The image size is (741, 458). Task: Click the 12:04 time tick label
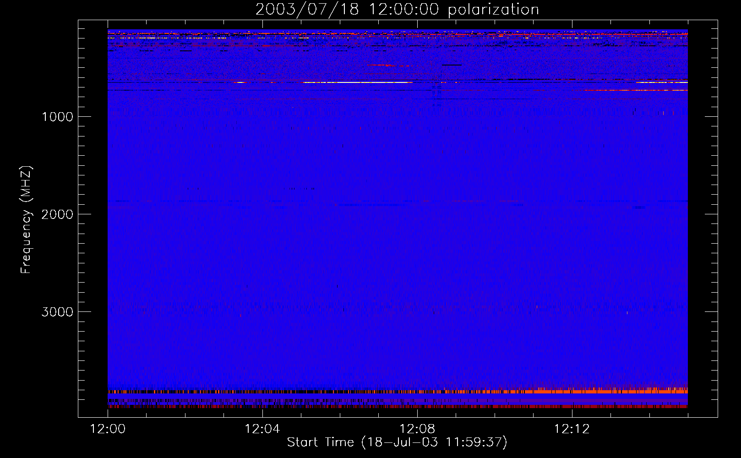[262, 429]
